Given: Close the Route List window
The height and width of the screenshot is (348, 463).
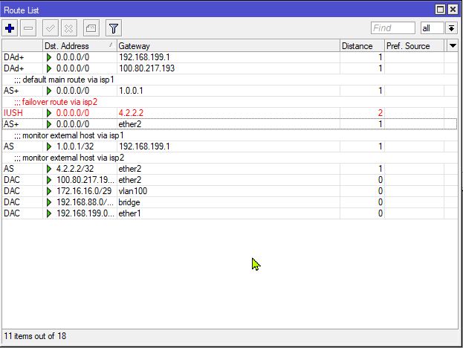Looking at the screenshot, I should coord(453,10).
